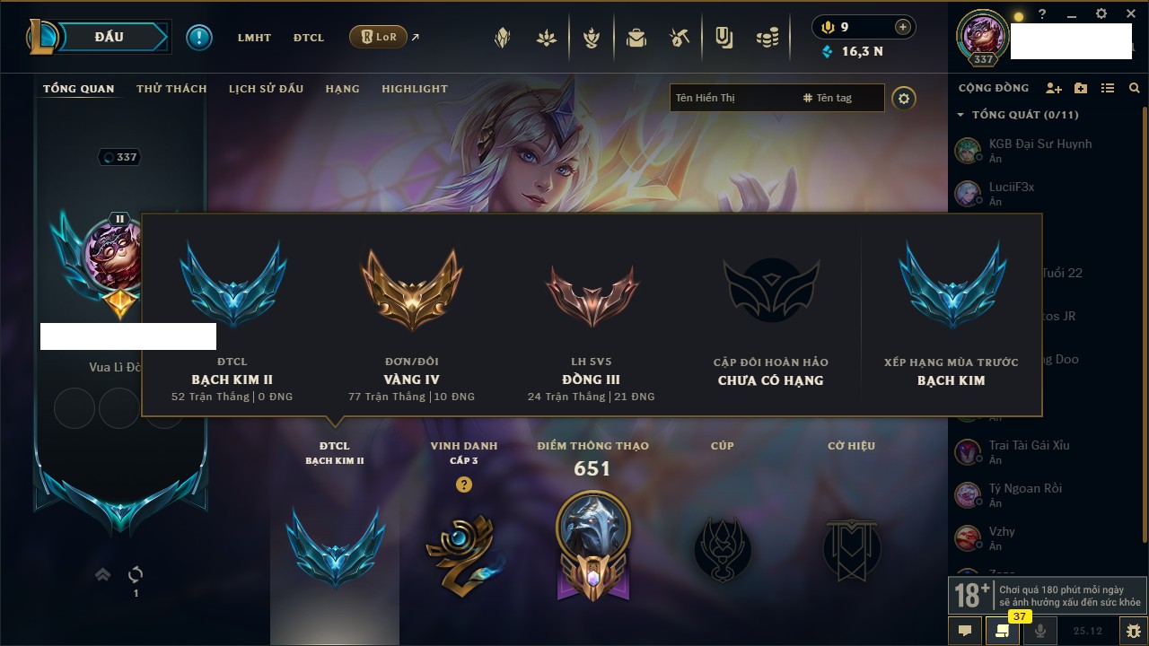Click the ĐẤU play button
Viewport: 1149px width, 646px height.
(110, 37)
